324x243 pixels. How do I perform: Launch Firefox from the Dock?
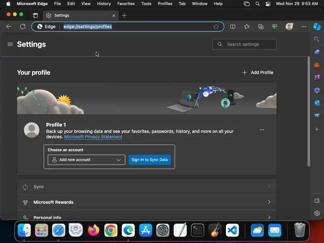point(93,230)
